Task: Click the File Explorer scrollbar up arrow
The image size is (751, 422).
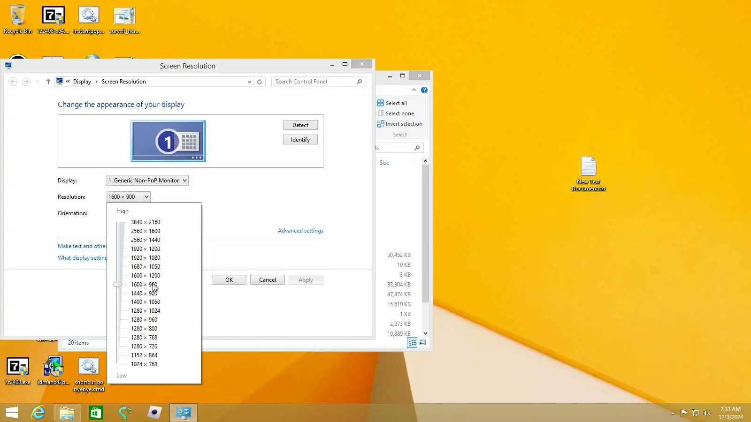Action: (x=425, y=161)
